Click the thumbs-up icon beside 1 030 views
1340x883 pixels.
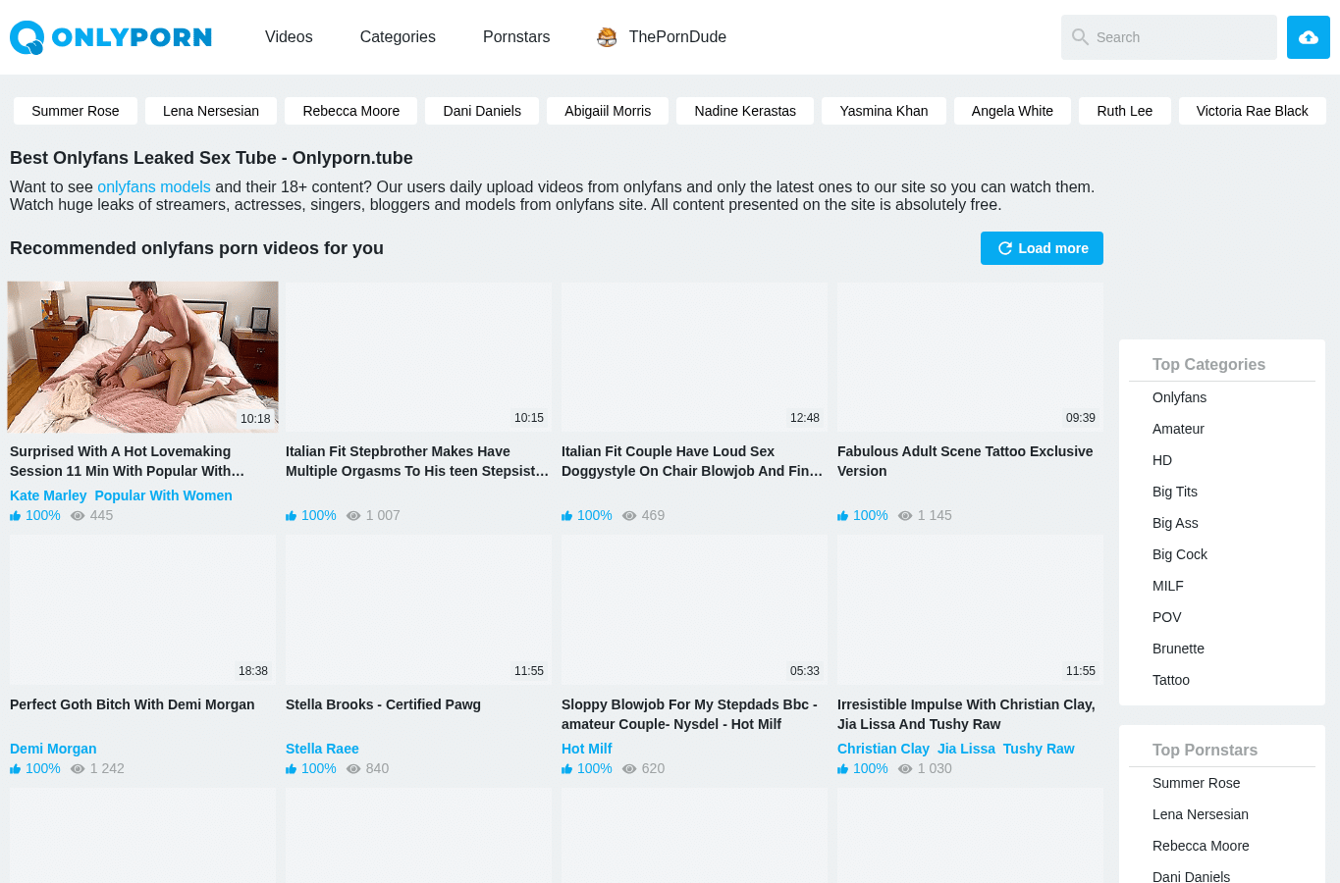(x=843, y=769)
